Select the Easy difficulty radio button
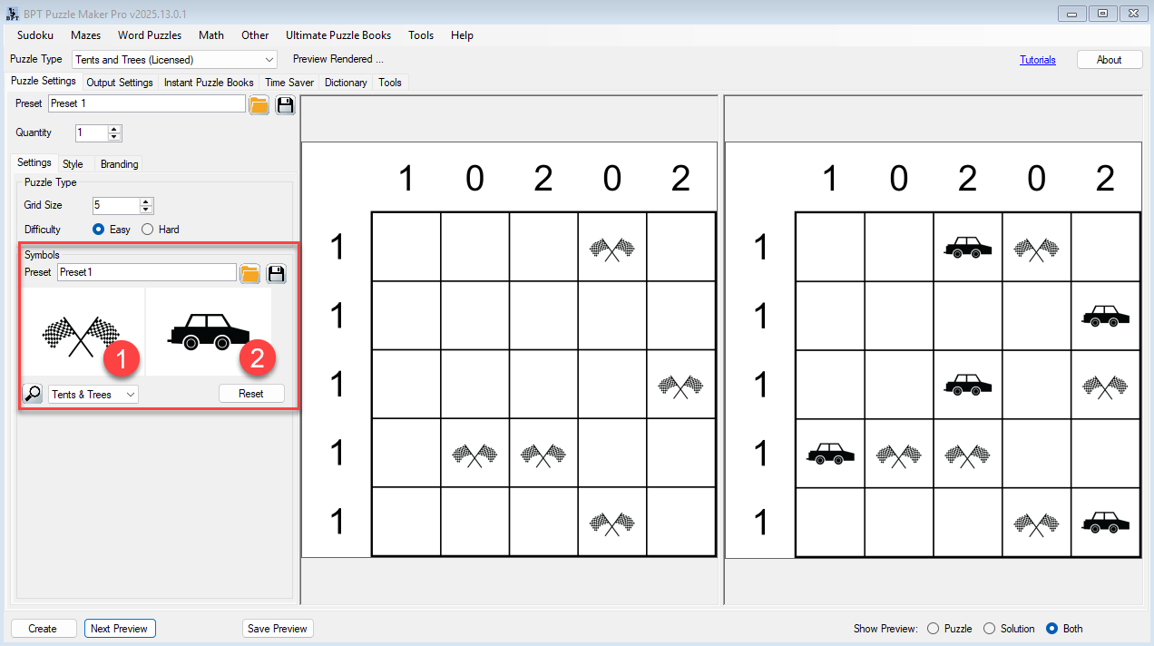 click(99, 230)
